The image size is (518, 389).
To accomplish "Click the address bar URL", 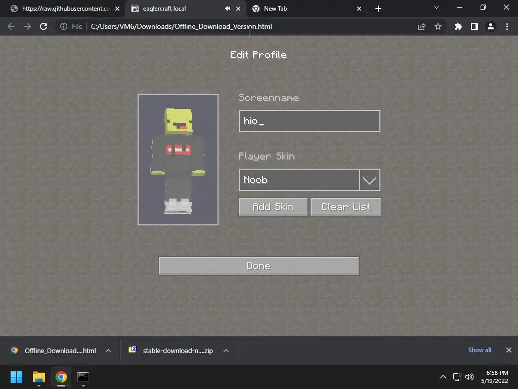I will point(182,26).
